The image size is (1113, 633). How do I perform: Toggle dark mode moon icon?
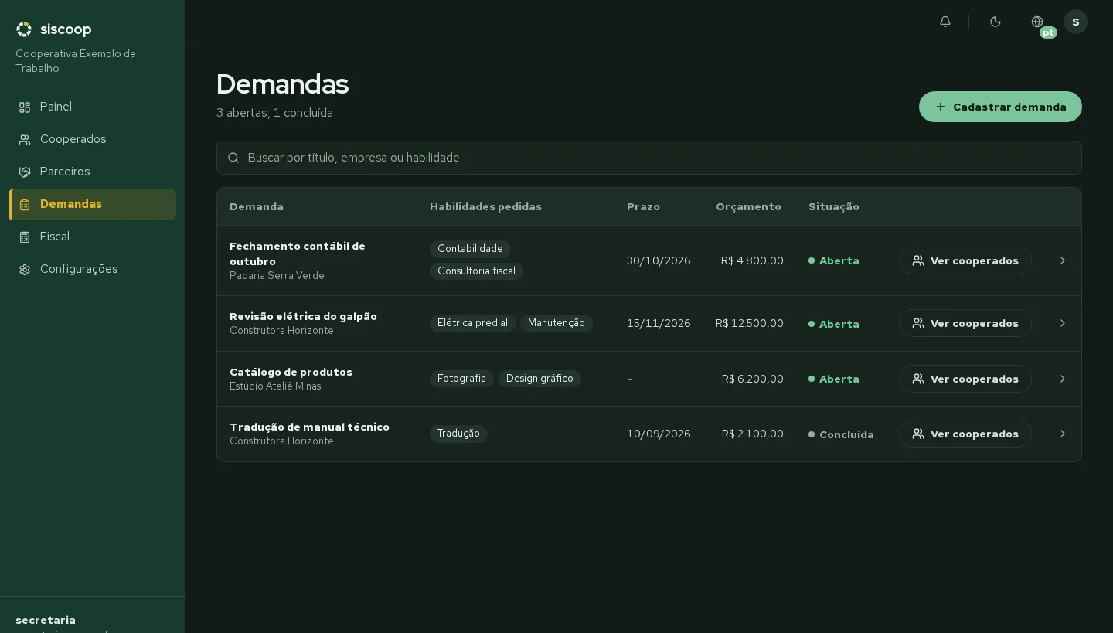pos(996,22)
